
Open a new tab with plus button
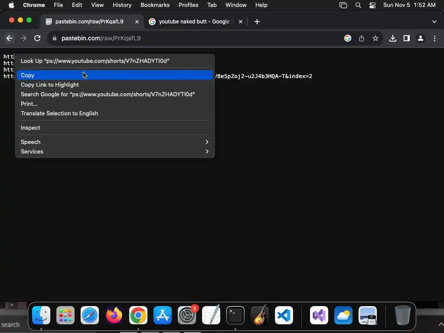click(x=257, y=22)
